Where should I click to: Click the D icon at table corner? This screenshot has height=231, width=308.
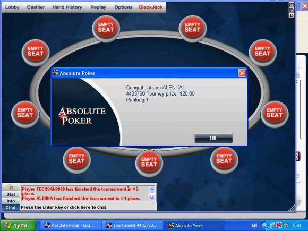[x=292, y=15]
